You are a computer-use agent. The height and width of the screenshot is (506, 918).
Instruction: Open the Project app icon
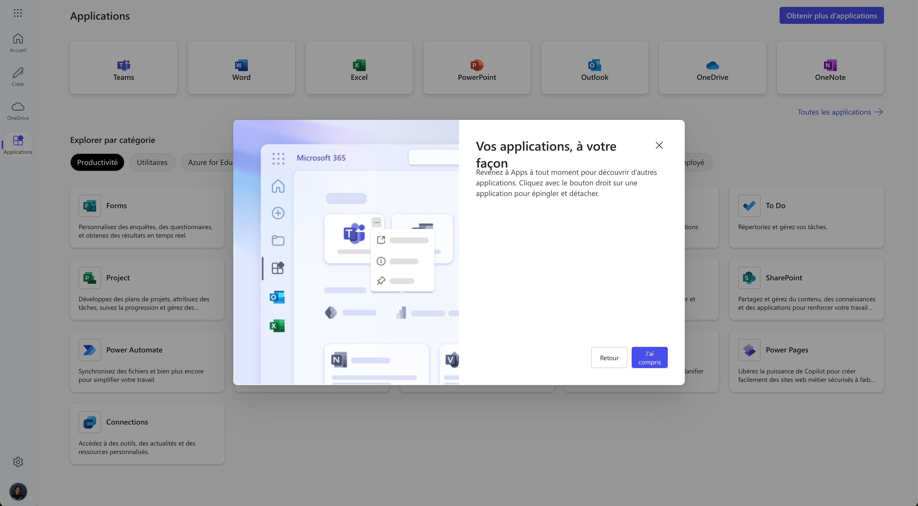point(90,278)
